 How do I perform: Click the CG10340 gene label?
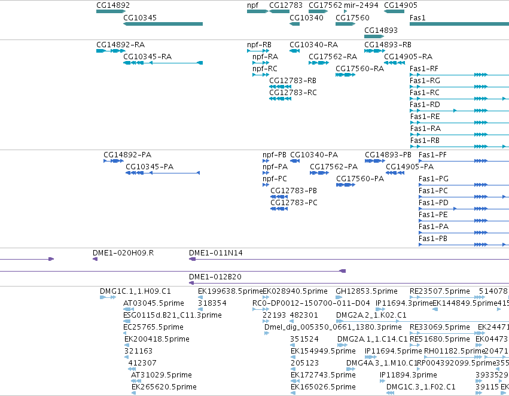(306, 17)
